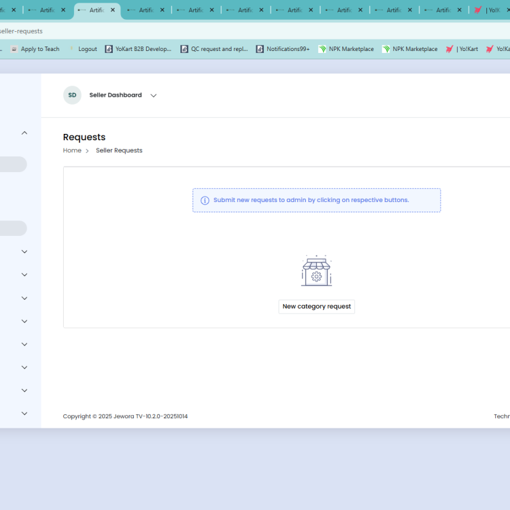Click the SD avatar icon

point(72,95)
